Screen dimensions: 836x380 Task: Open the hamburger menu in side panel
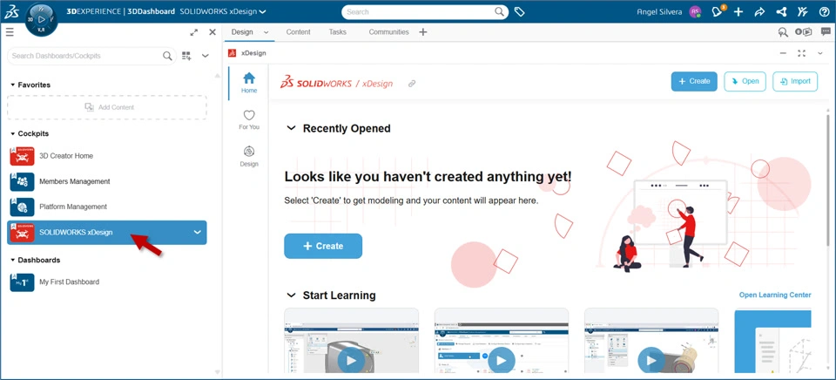10,32
